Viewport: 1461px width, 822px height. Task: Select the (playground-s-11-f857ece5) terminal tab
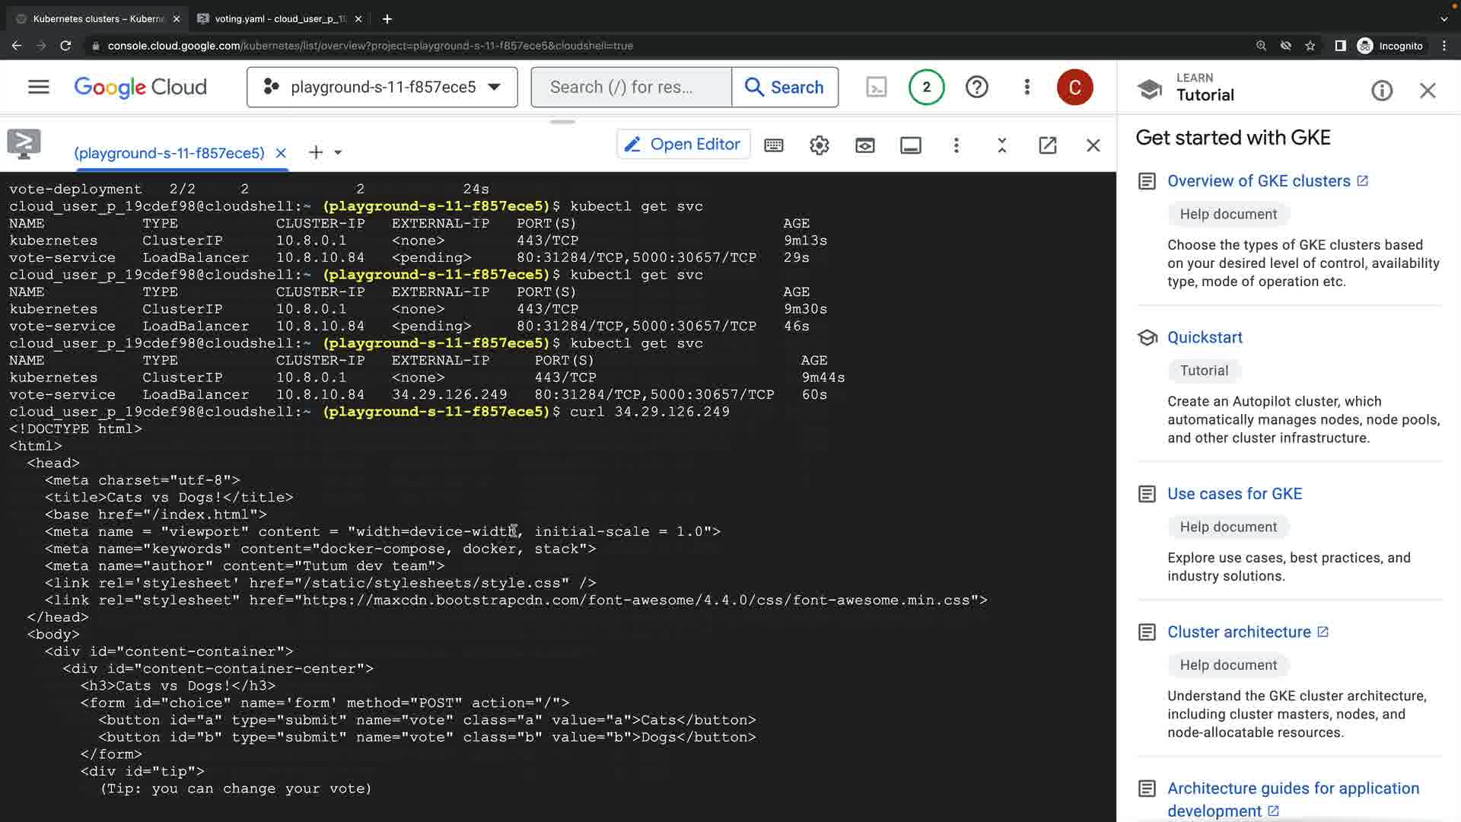click(x=169, y=153)
